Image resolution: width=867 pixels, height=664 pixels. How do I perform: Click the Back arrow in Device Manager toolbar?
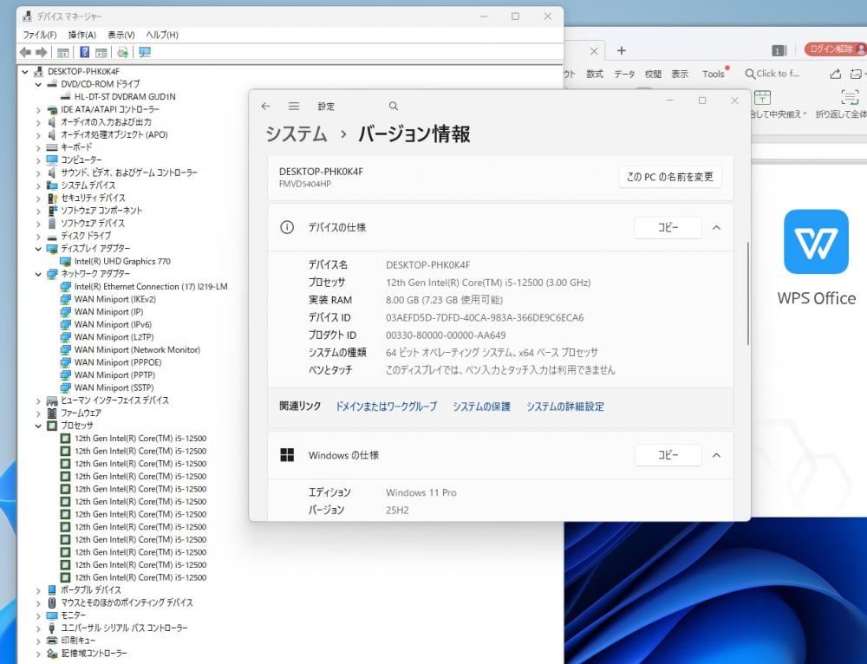tap(25, 52)
